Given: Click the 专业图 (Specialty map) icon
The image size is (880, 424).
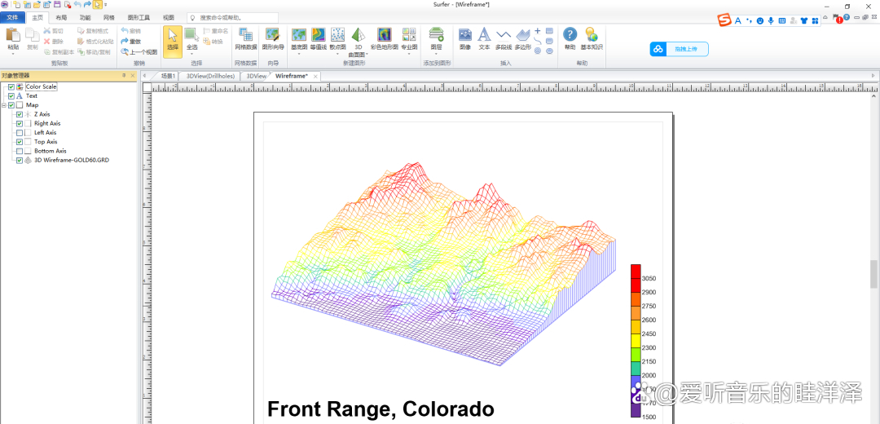Looking at the screenshot, I should (408, 35).
